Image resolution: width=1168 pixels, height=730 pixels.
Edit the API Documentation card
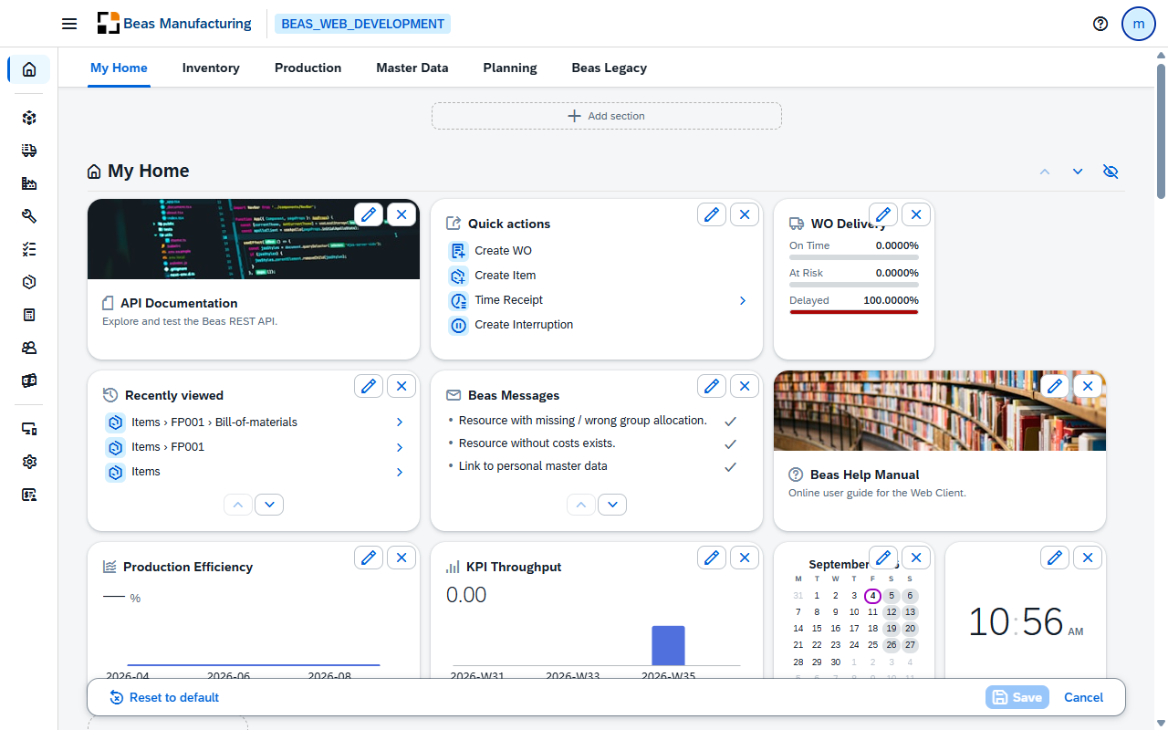pos(369,214)
